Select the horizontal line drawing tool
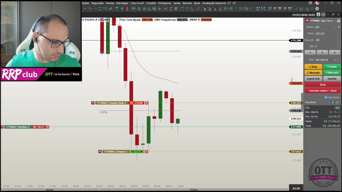The width and height of the screenshot is (342, 192). point(95,9)
